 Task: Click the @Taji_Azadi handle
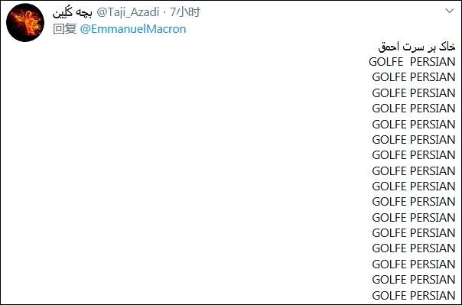128,12
